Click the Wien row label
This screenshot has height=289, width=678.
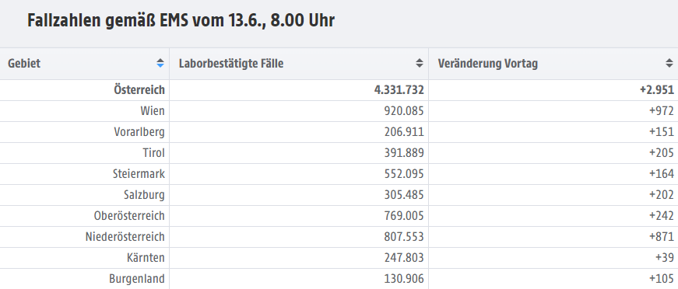coord(153,111)
